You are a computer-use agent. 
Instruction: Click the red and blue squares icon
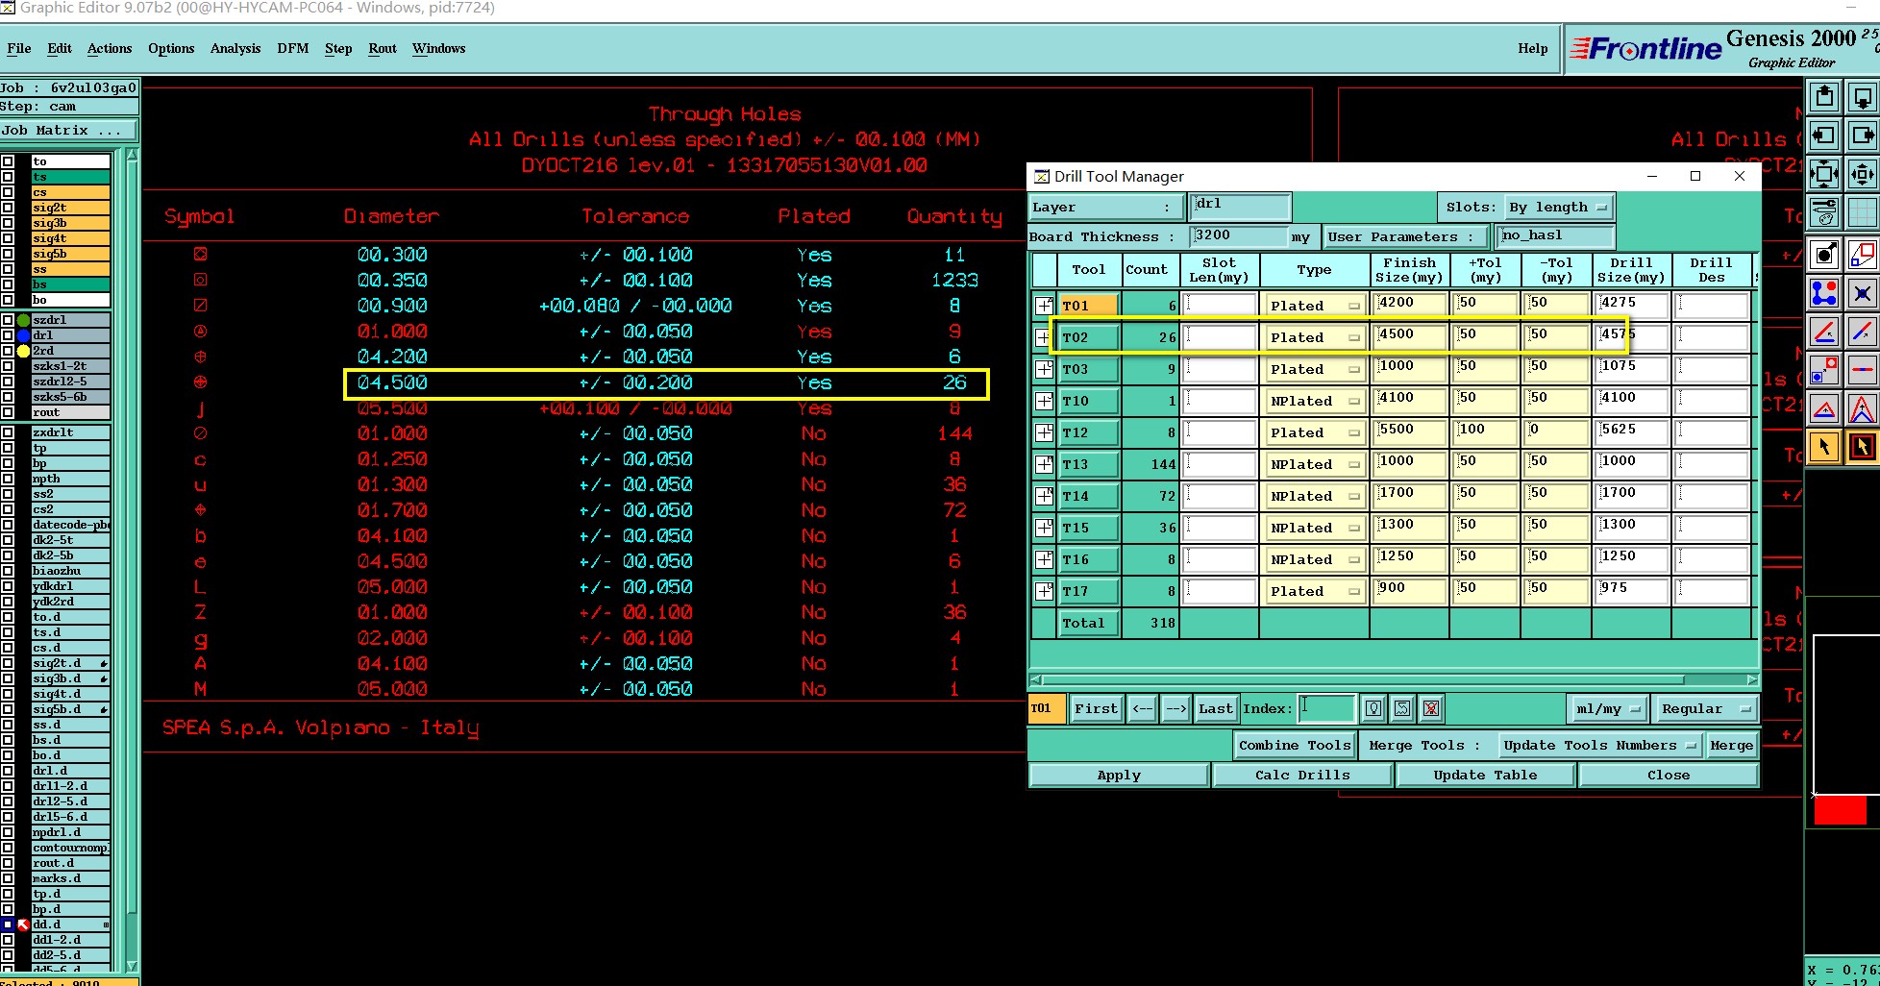pyautogui.click(x=1862, y=255)
